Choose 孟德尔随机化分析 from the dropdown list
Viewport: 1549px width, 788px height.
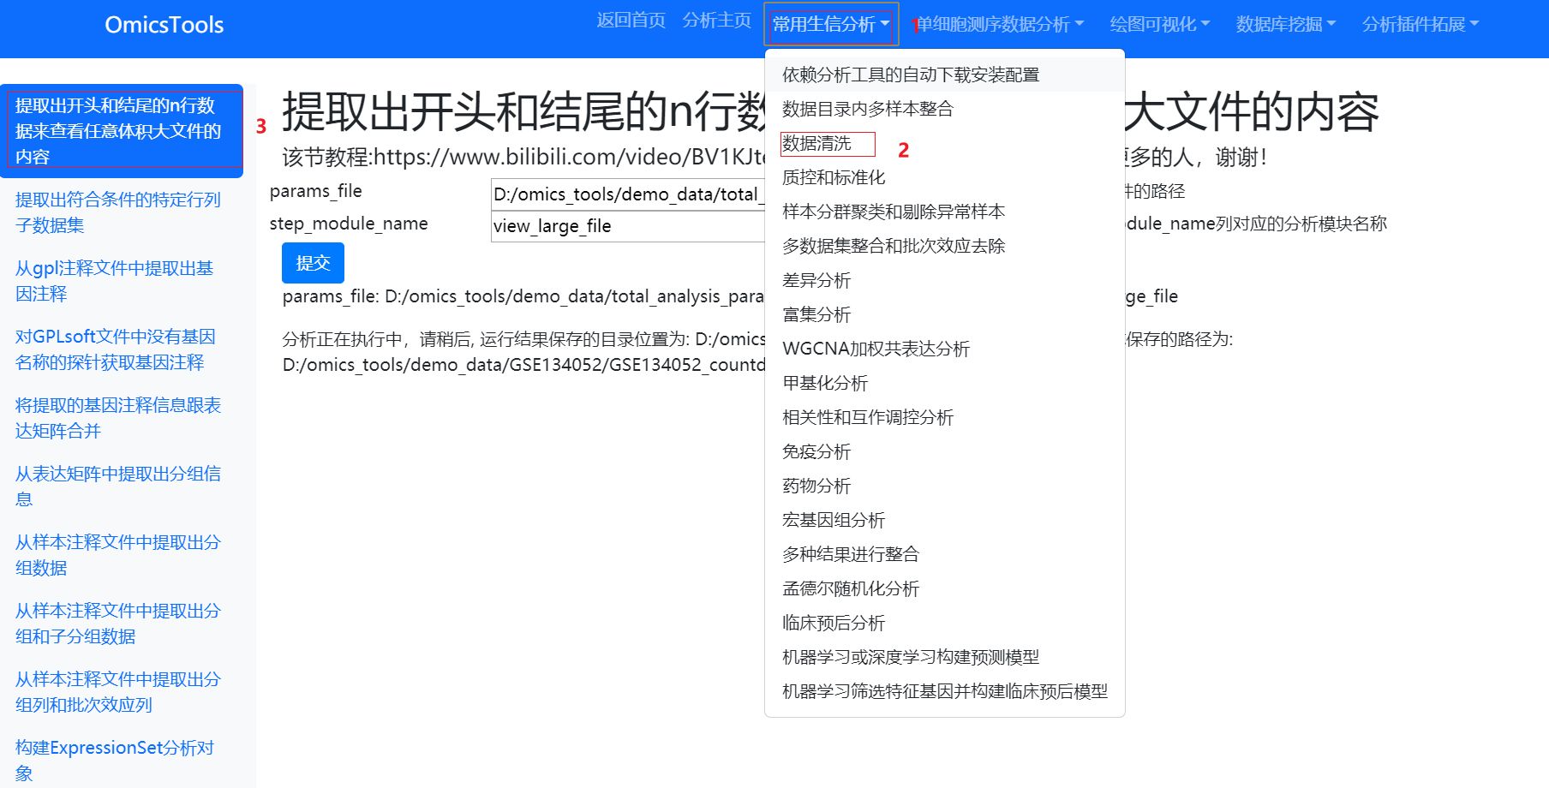(850, 588)
